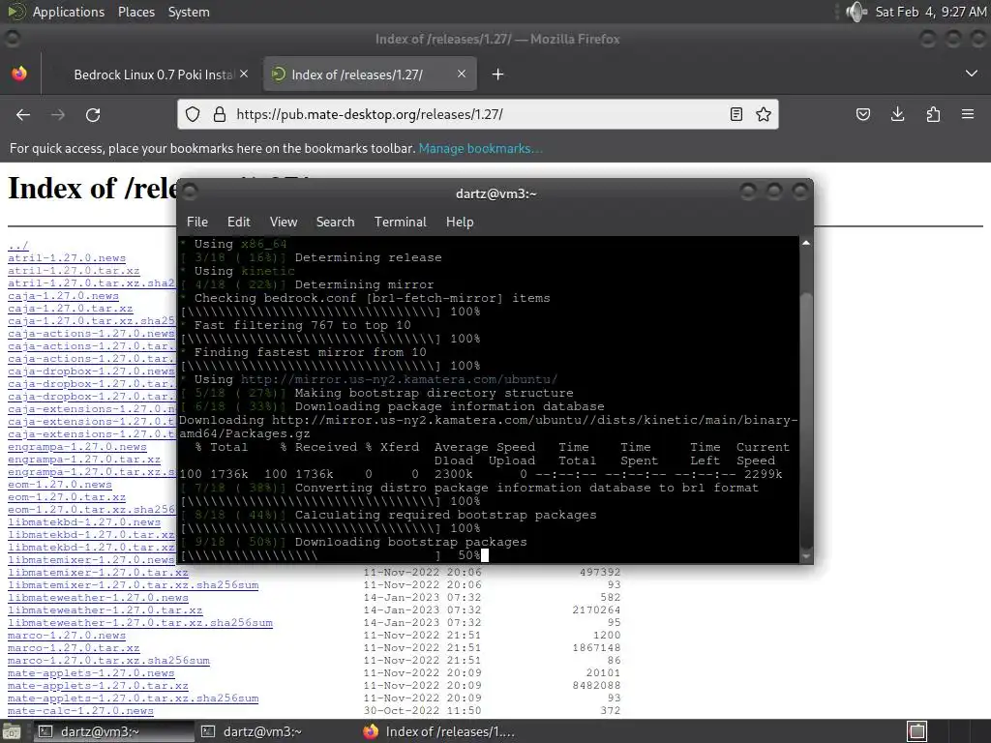Open parent directory ../ link
991x743 pixels.
tap(17, 245)
